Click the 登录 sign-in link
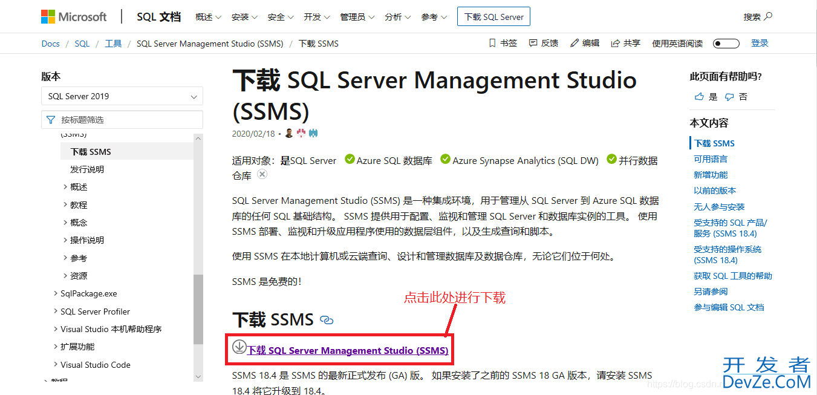The width and height of the screenshot is (817, 395). (x=760, y=43)
